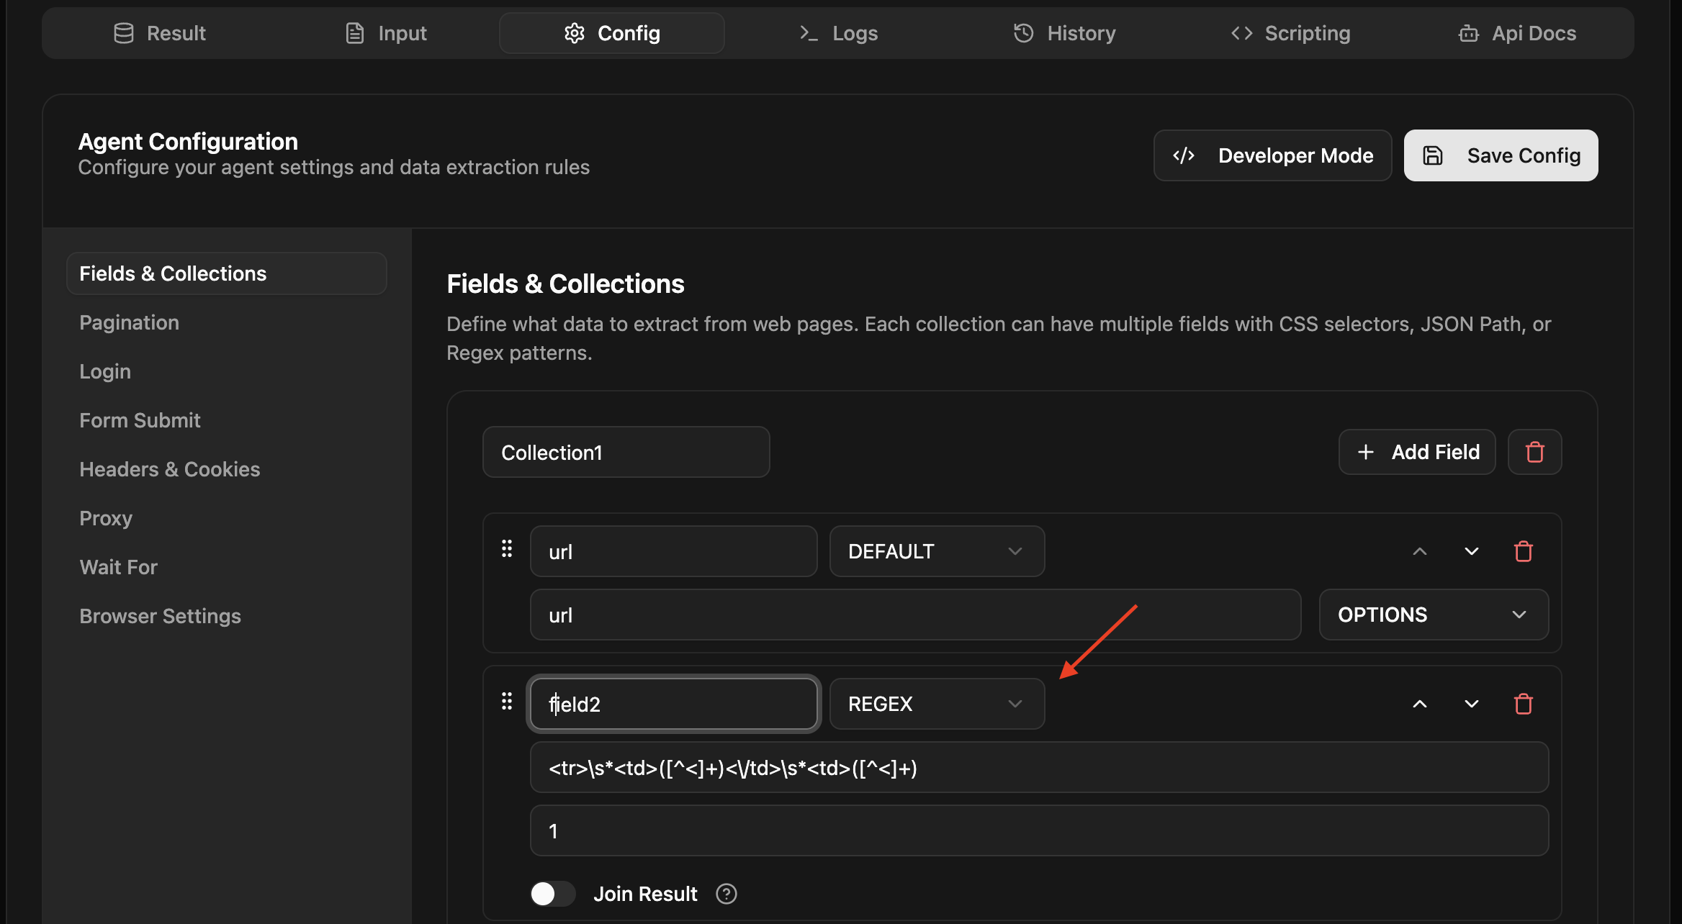Delete the url field row
The width and height of the screenshot is (1682, 924).
pos(1523,551)
